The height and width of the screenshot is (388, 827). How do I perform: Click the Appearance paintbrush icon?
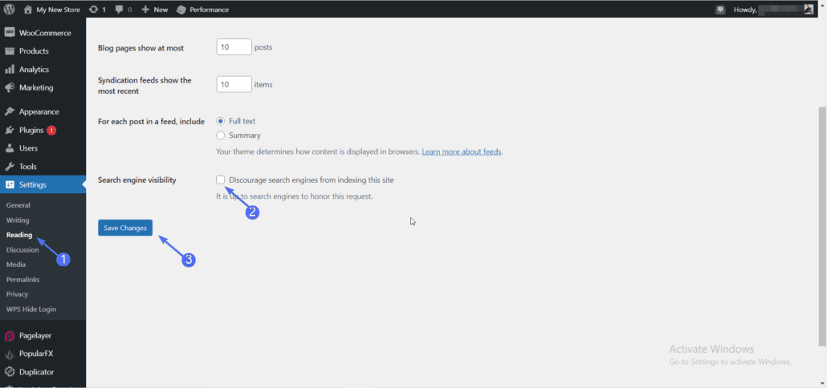10,111
